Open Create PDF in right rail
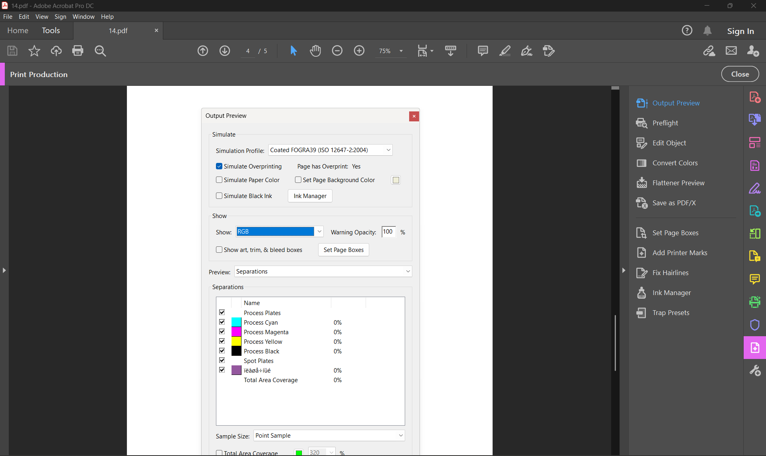This screenshot has height=456, width=766. pyautogui.click(x=755, y=97)
